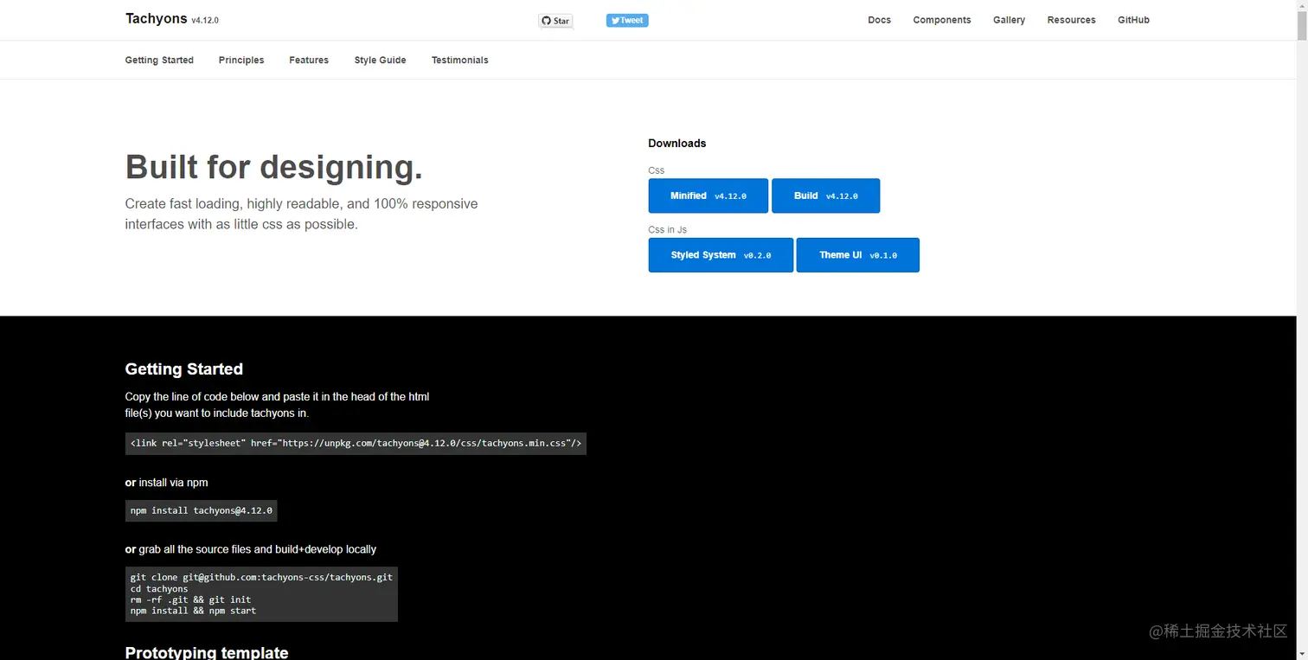Go to Getting Started section tab
The image size is (1308, 660).
point(159,61)
